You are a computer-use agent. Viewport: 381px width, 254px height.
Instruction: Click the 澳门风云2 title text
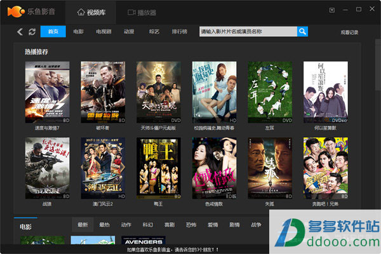[102, 204]
